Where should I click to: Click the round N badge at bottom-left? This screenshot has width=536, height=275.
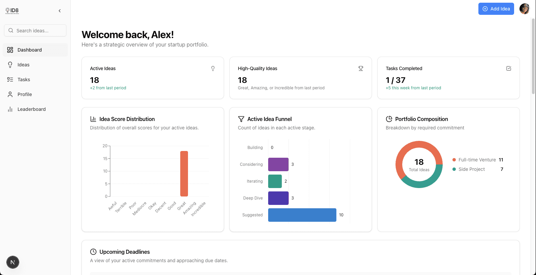[x=13, y=262]
